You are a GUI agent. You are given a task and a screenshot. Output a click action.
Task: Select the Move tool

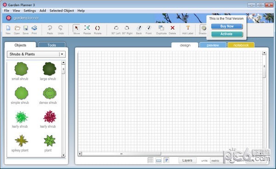point(76,29)
